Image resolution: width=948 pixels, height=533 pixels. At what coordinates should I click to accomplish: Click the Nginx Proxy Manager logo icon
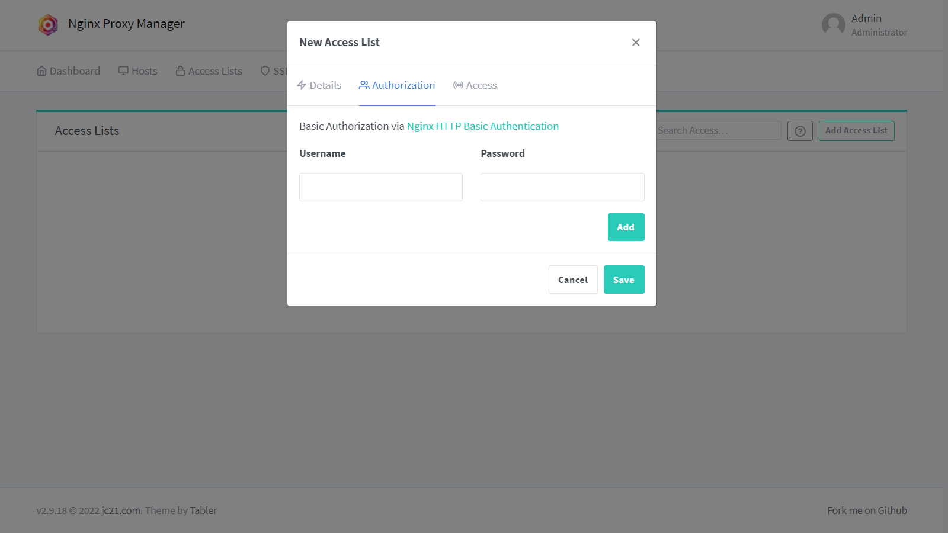click(48, 24)
